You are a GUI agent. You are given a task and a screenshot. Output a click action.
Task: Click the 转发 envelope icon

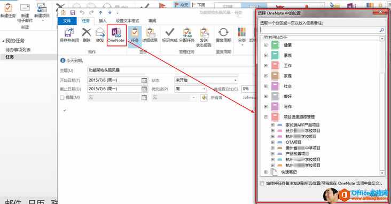pos(100,33)
